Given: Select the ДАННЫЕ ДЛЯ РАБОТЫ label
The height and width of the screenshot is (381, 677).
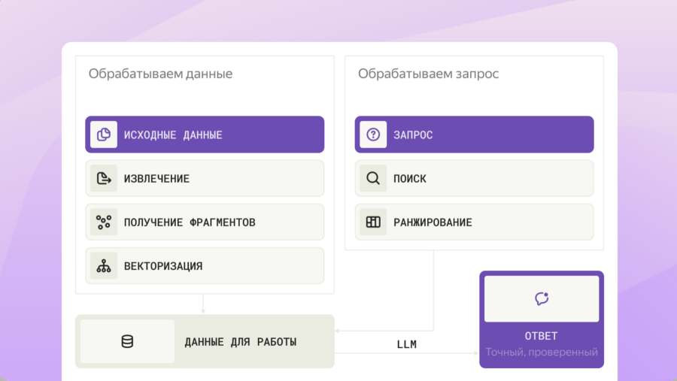Looking at the screenshot, I should [x=241, y=342].
